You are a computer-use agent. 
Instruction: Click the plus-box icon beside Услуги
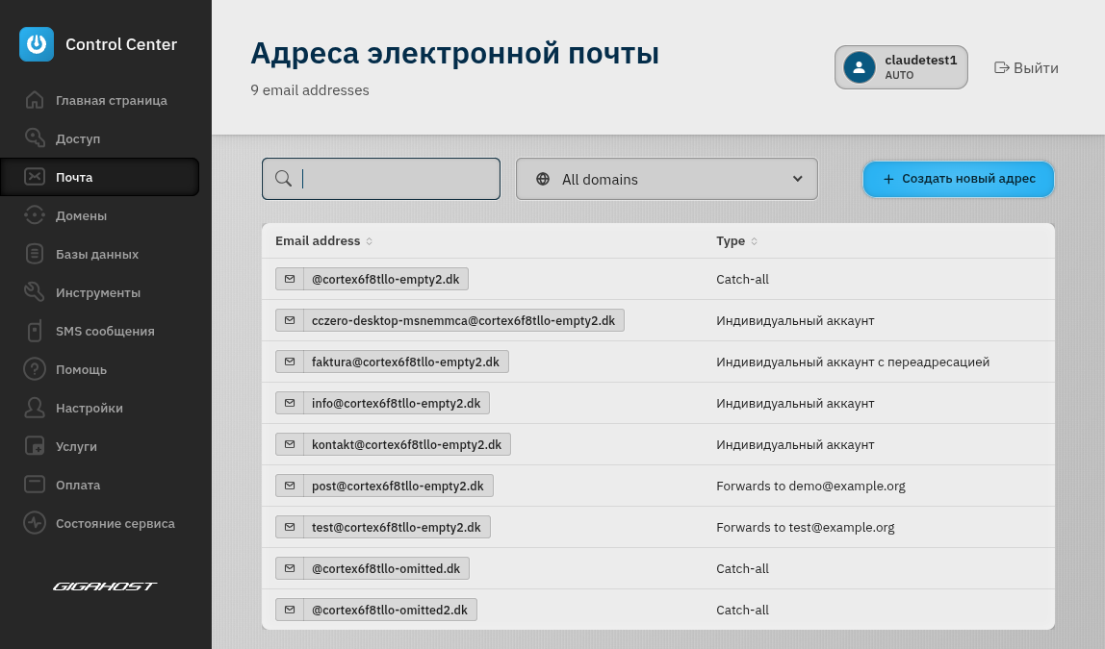[x=35, y=446]
